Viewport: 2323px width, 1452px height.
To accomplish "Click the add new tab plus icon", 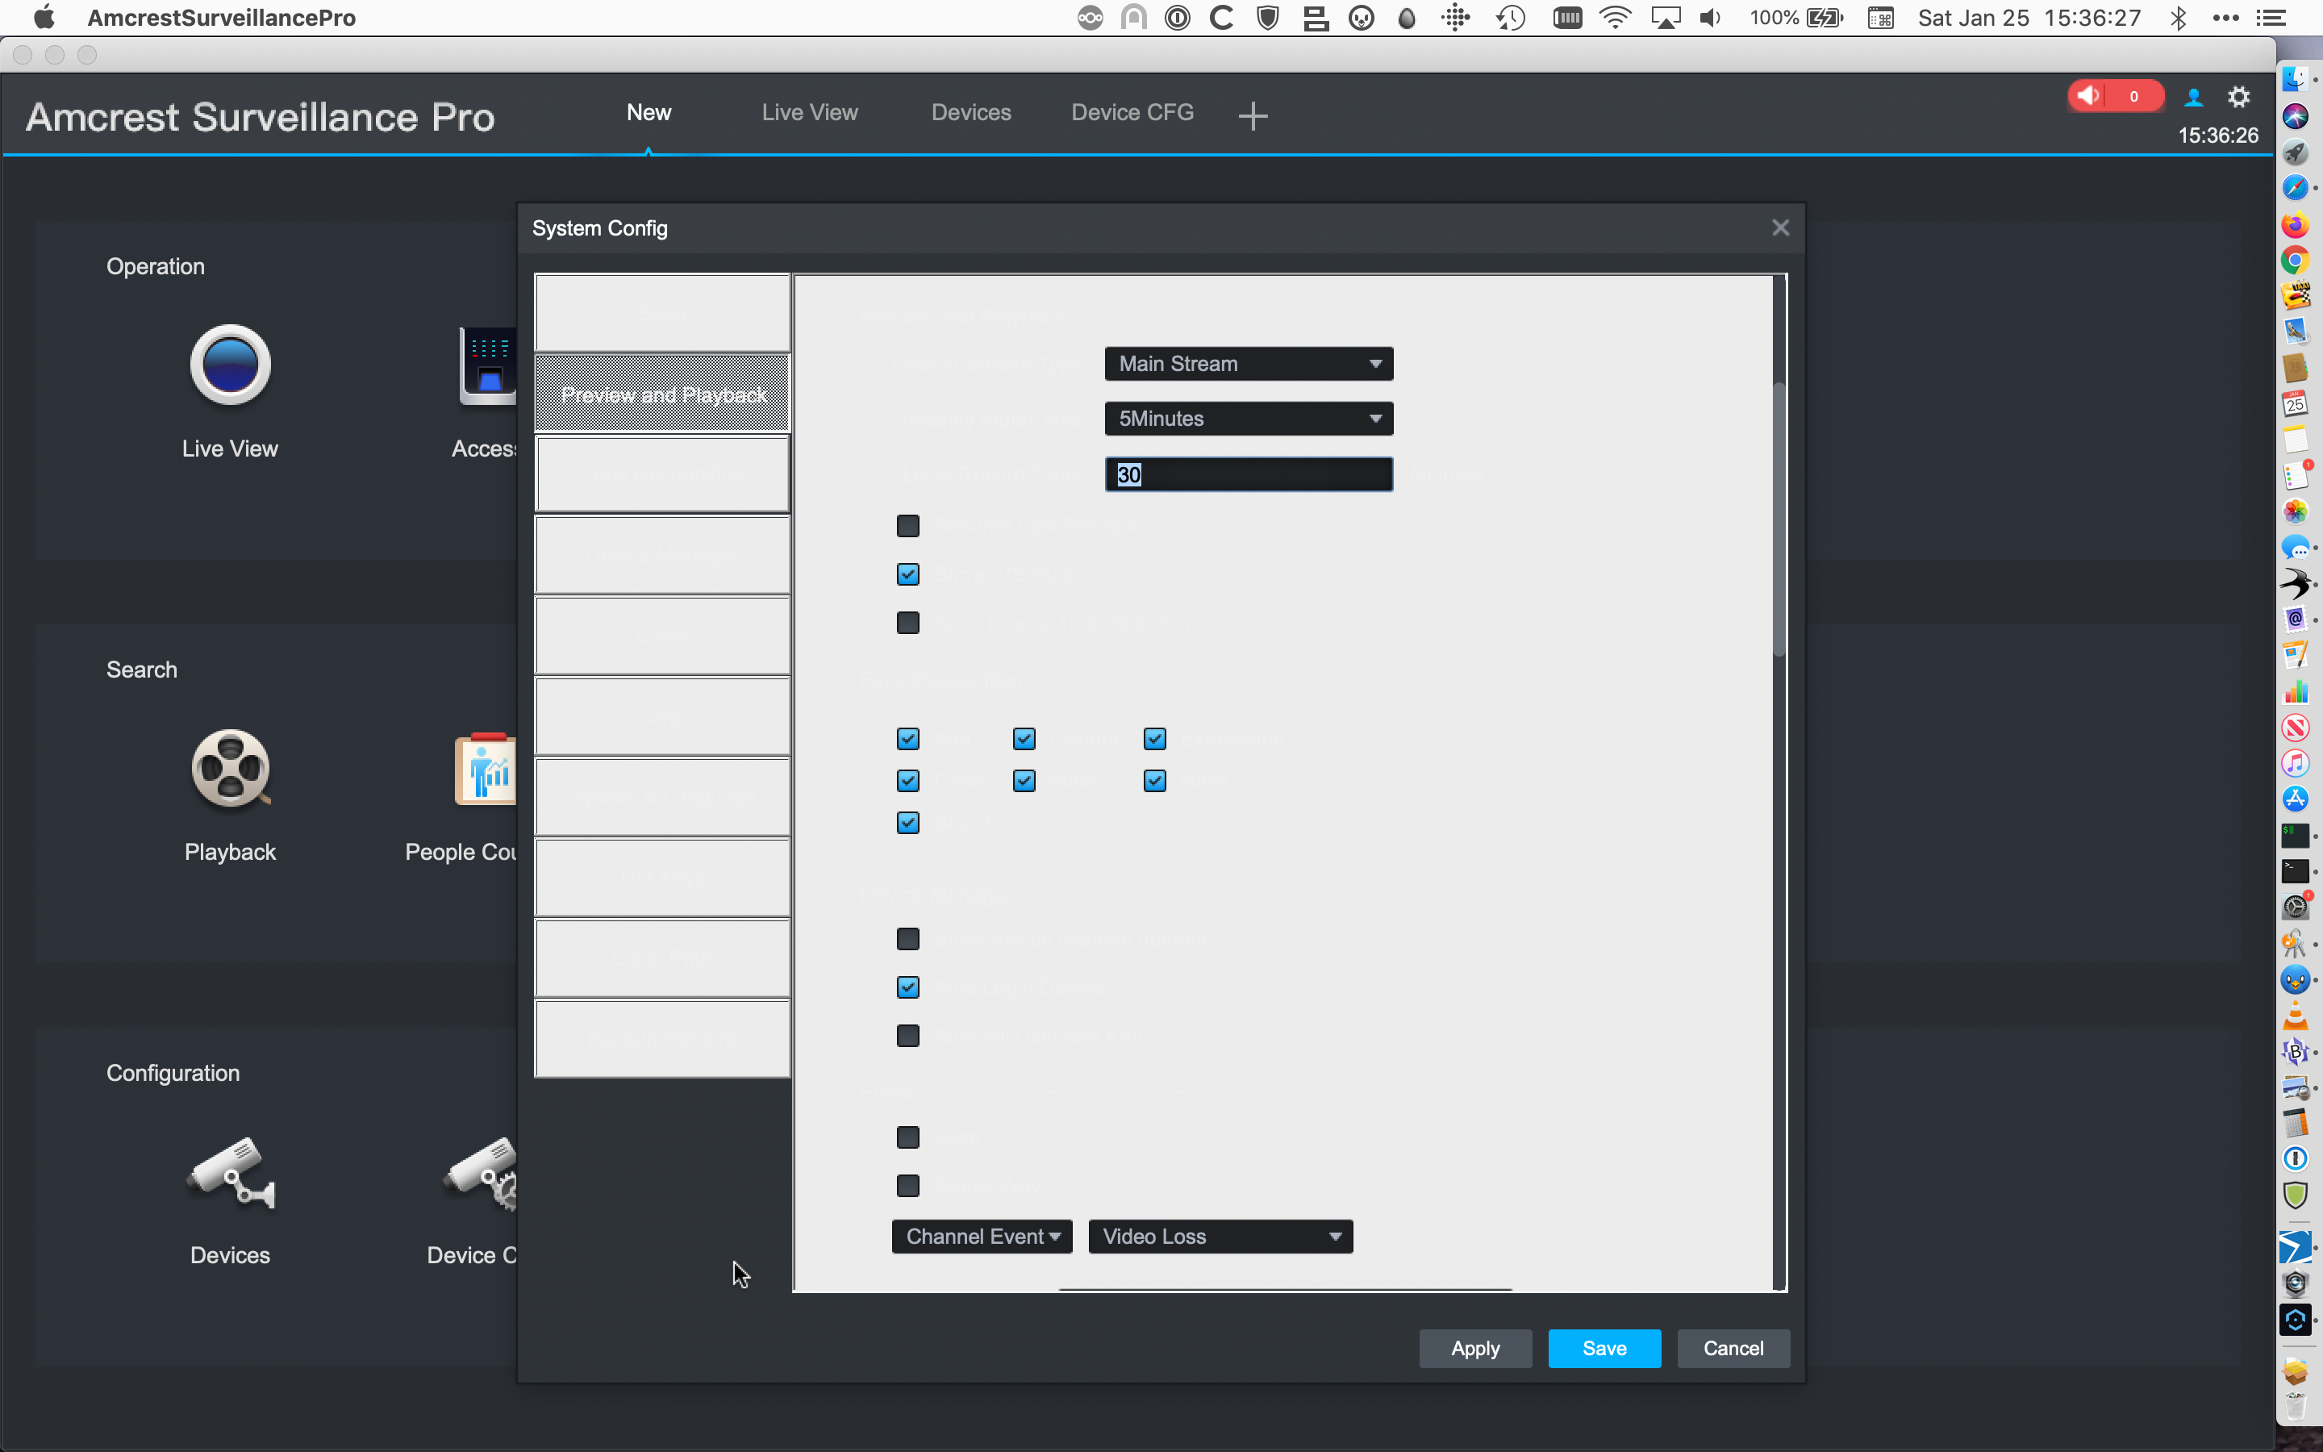I will point(1253,114).
